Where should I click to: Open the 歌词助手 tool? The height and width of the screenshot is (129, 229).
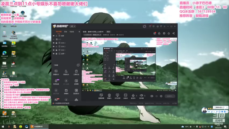point(76,91)
